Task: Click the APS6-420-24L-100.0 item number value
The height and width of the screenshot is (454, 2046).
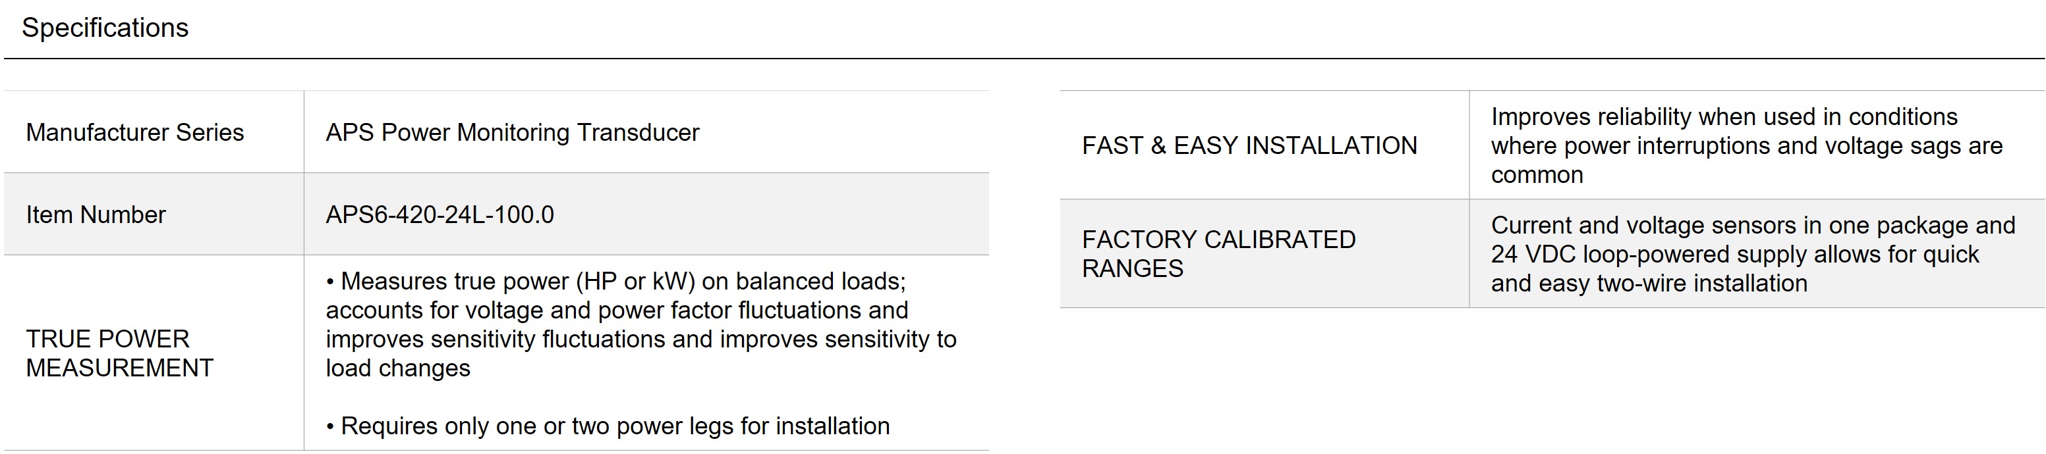Action: [x=440, y=215]
